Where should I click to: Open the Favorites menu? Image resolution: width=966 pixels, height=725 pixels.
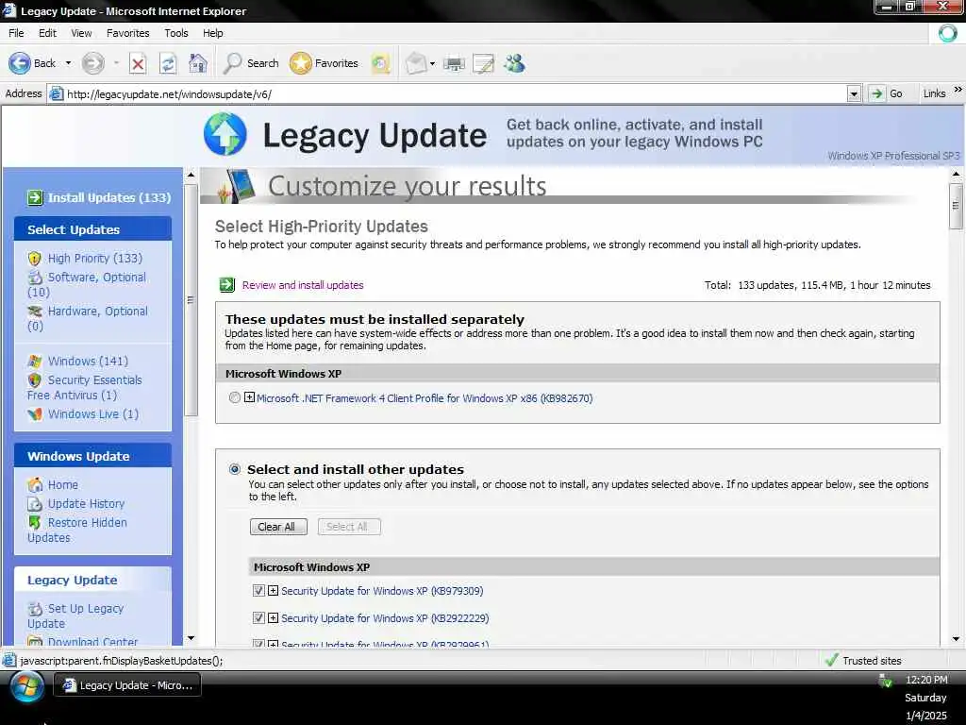[x=128, y=33]
